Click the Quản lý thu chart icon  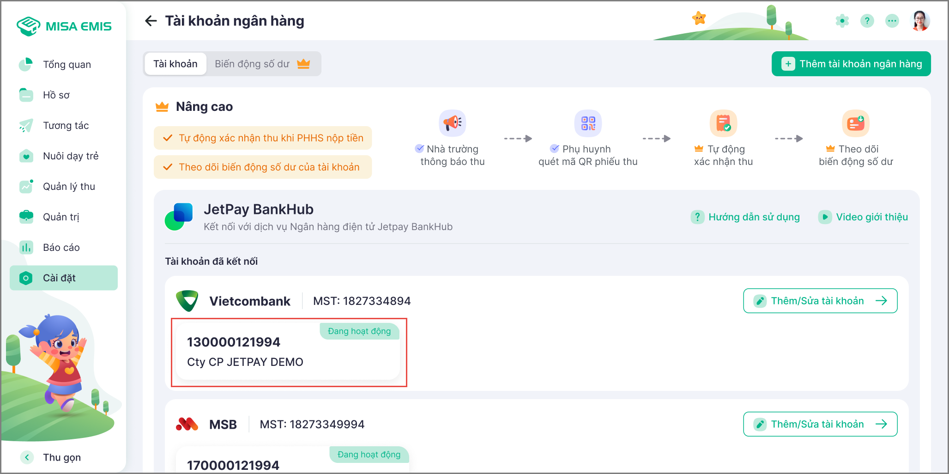[26, 186]
